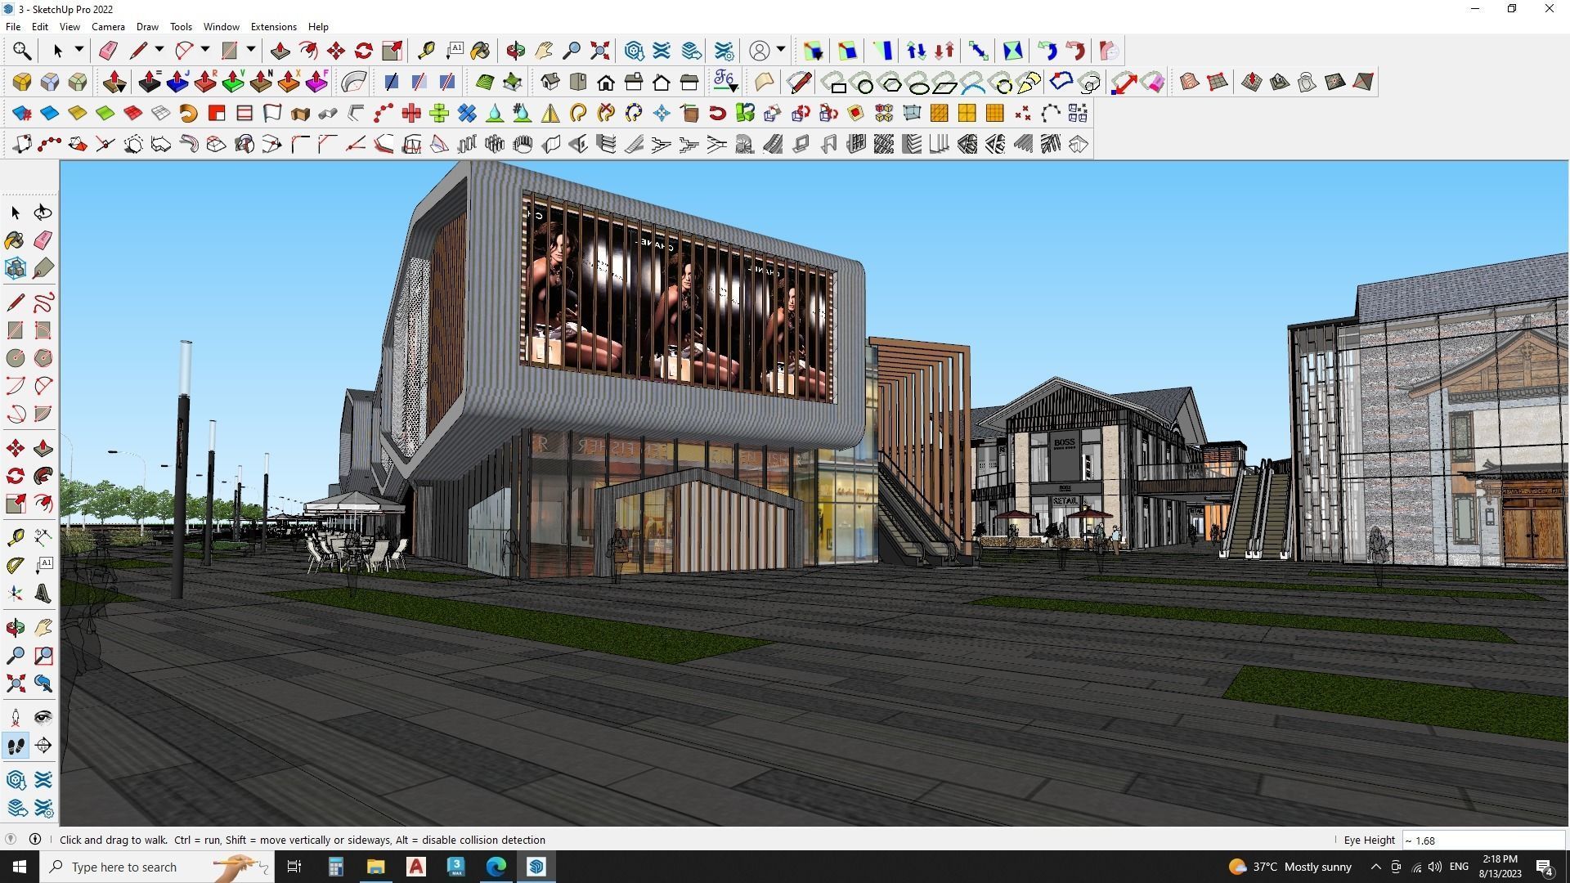
Task: Expand the Arc tool dropdown arrow
Action: coord(205,50)
